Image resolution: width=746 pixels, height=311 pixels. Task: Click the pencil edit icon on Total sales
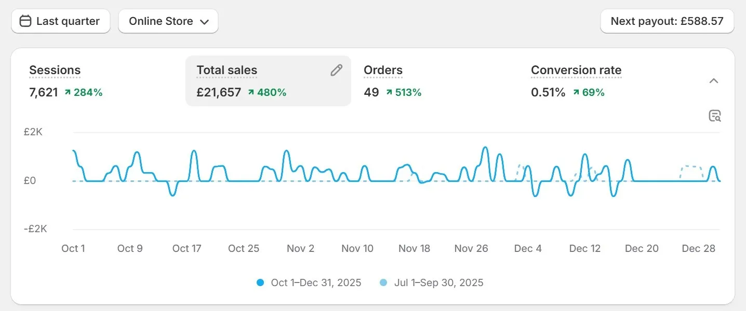337,70
